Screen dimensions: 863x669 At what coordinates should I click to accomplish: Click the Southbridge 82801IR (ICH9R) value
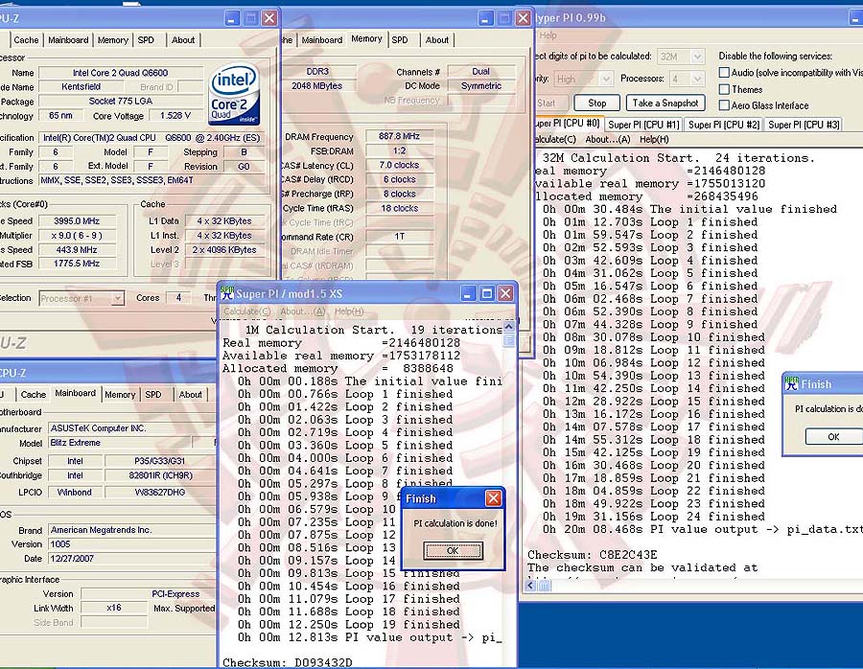point(159,475)
